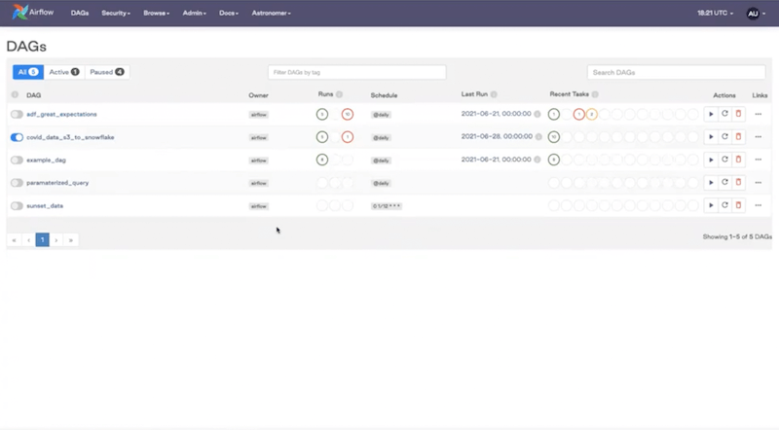
Task: Click inside the Search DAGs field
Action: (x=676, y=72)
